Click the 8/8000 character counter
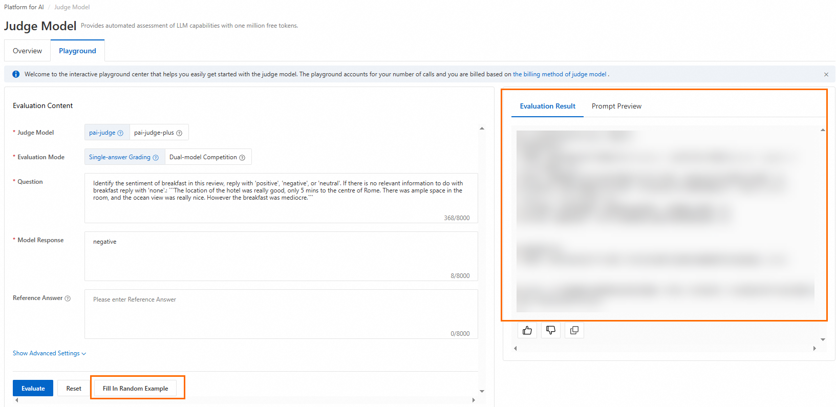The height and width of the screenshot is (407, 836). (x=460, y=276)
